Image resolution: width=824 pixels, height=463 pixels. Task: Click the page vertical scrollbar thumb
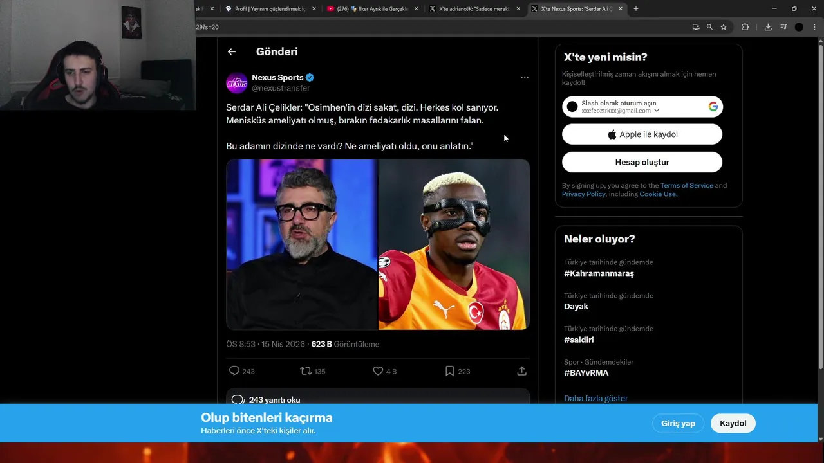click(820, 206)
